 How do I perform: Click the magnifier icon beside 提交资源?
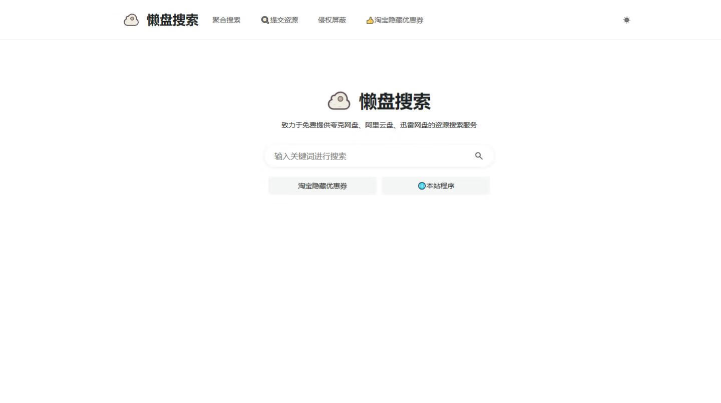tap(265, 20)
